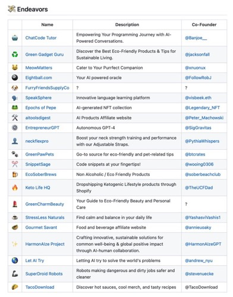Click the fire icon beside Keto Life HQ
This screenshot has height=297, width=233.
point(15,188)
